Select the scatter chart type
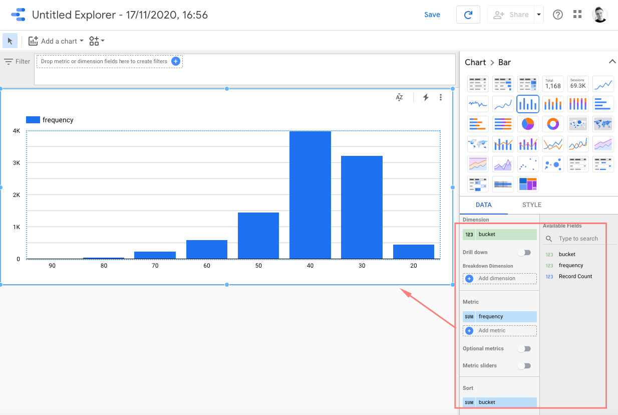Viewport: 618px width, 415px height. point(528,164)
